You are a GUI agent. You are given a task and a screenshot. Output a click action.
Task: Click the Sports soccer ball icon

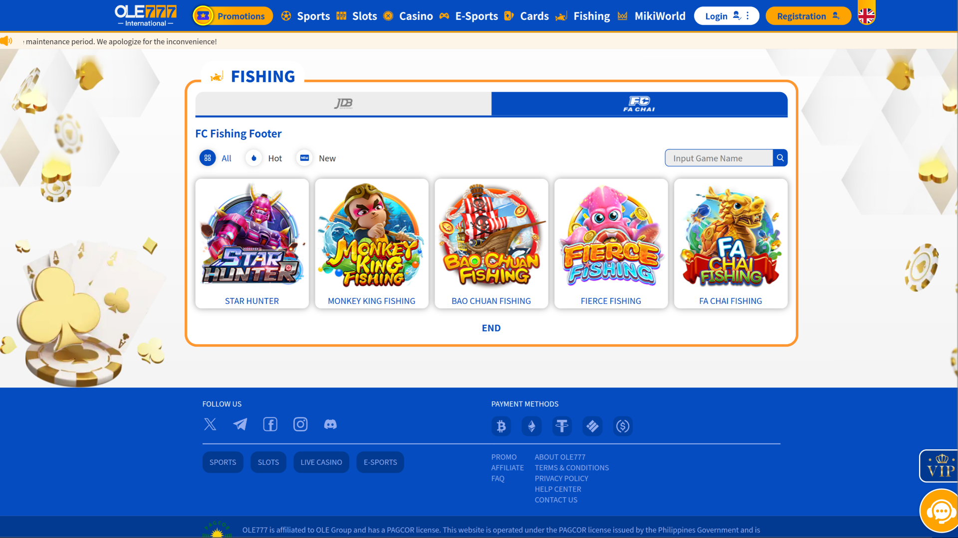click(286, 15)
